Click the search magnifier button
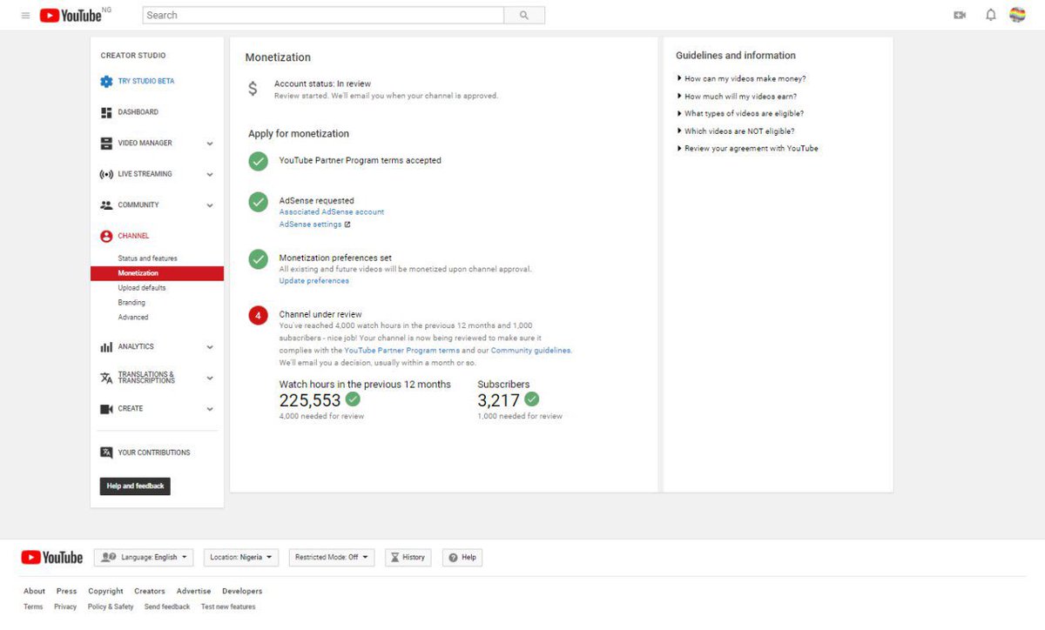The height and width of the screenshot is (630, 1045). pyautogui.click(x=524, y=15)
